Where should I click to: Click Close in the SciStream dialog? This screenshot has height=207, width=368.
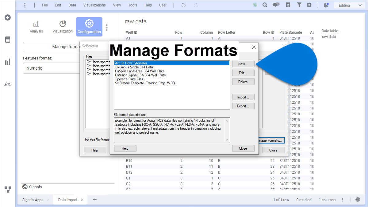click(x=274, y=150)
